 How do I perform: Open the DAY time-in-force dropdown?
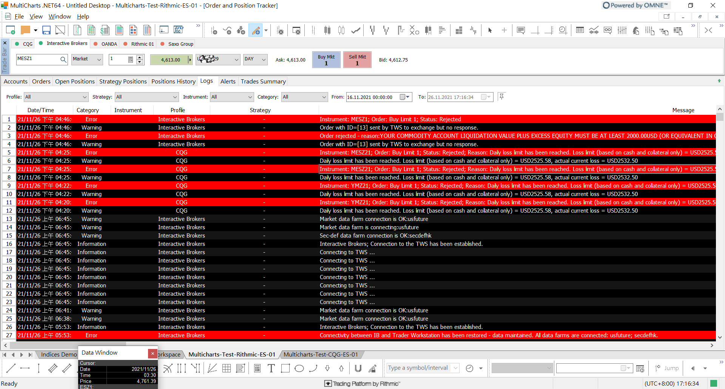tap(255, 59)
